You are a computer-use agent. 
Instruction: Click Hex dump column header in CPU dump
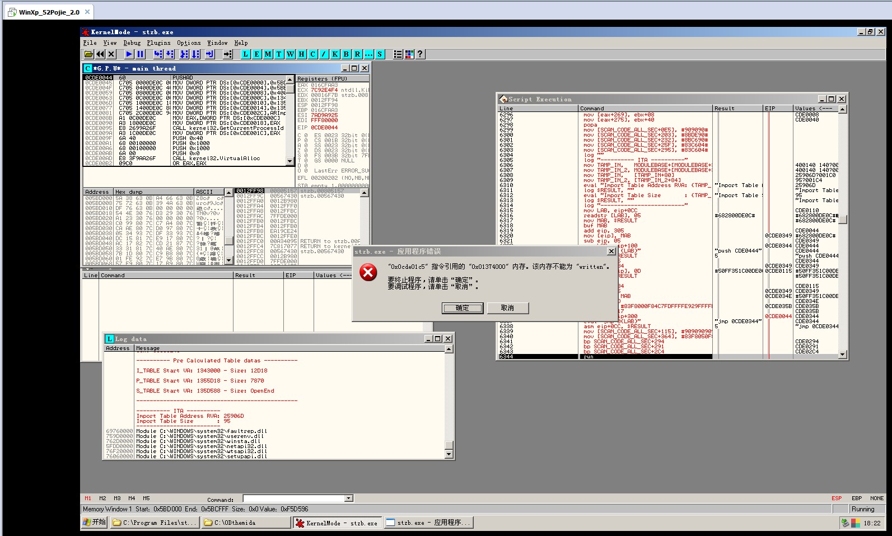pyautogui.click(x=153, y=192)
